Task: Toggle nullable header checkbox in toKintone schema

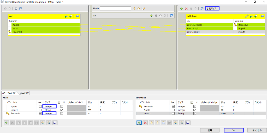Action: [192, 103]
